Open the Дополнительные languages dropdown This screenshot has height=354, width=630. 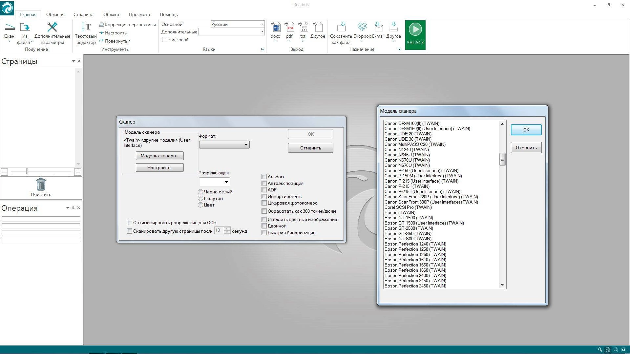[262, 32]
